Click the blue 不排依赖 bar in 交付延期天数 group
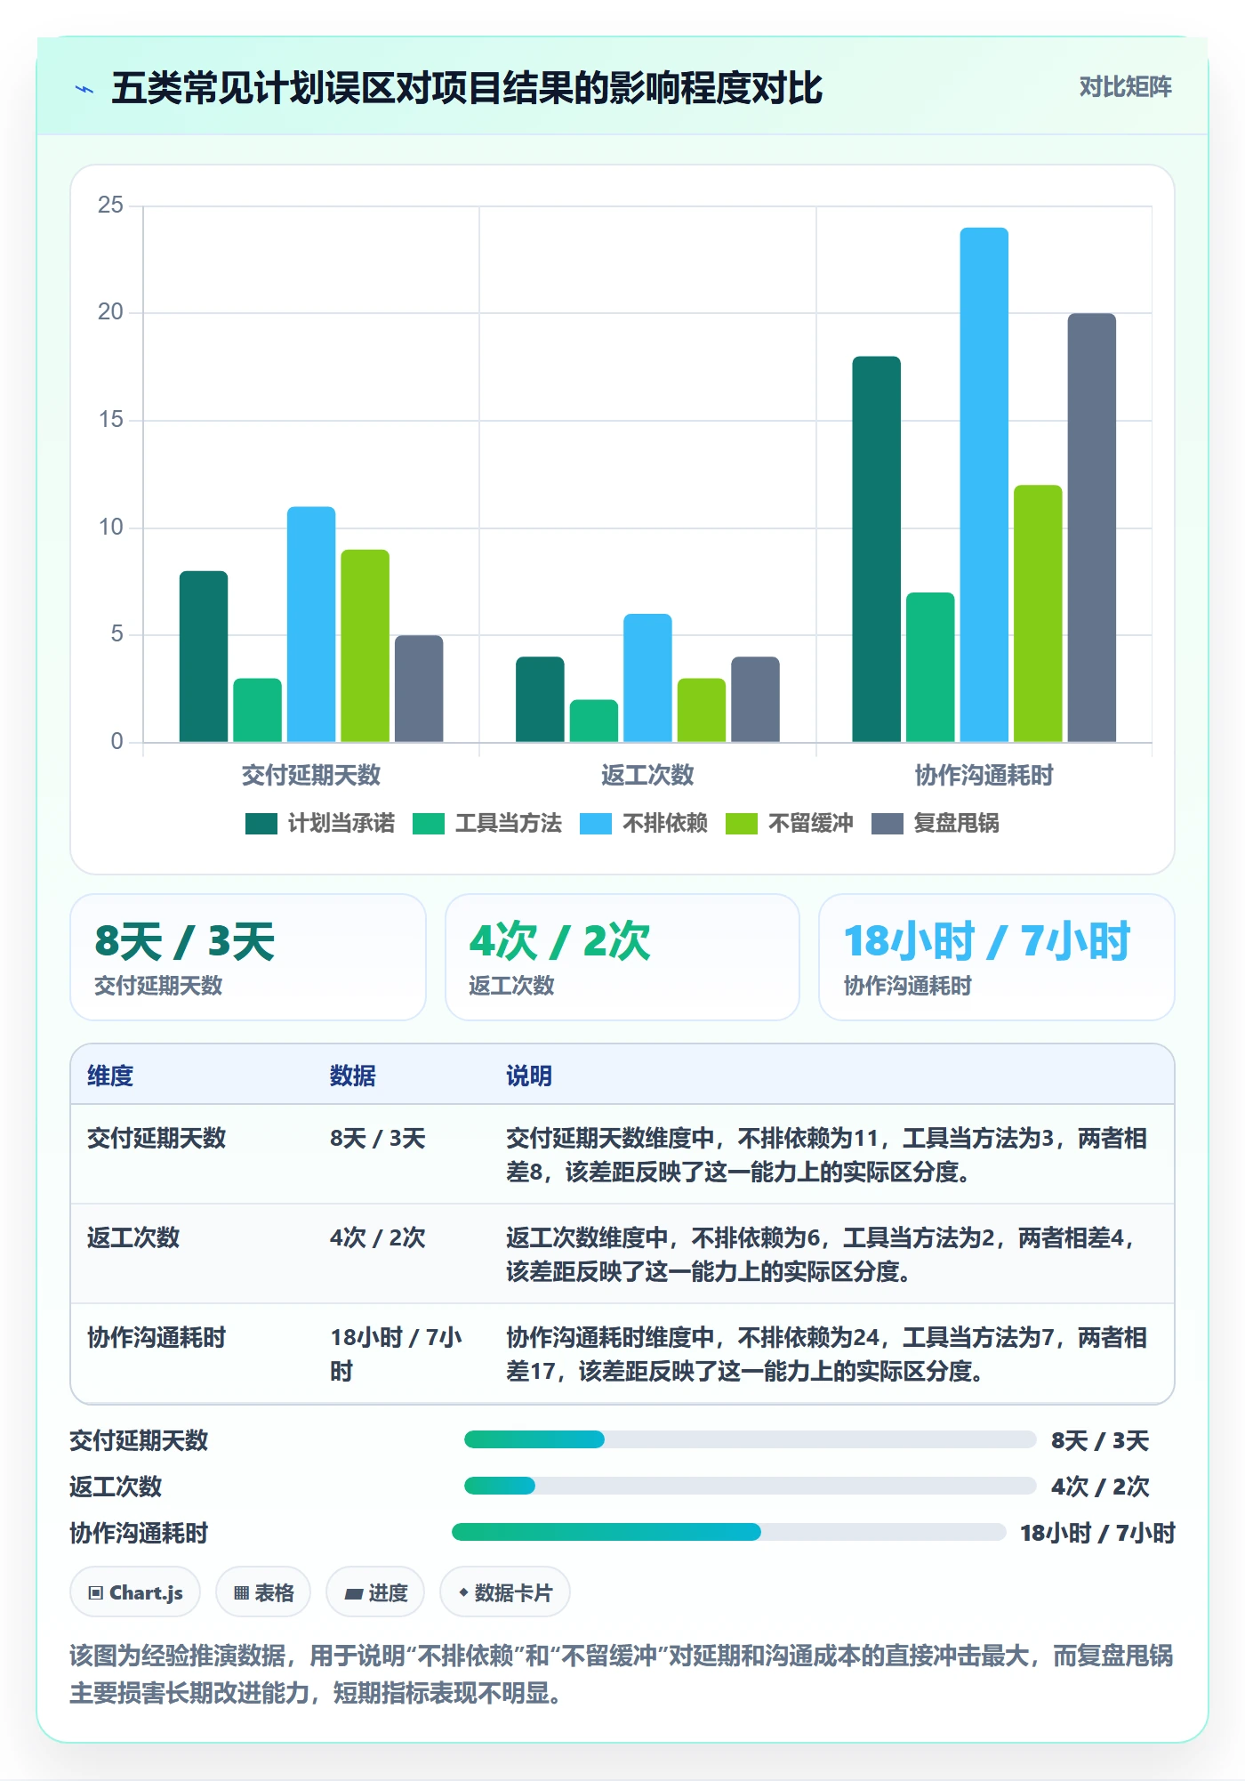The height and width of the screenshot is (1781, 1245). (x=311, y=625)
